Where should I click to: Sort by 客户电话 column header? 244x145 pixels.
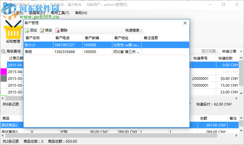[68, 38]
